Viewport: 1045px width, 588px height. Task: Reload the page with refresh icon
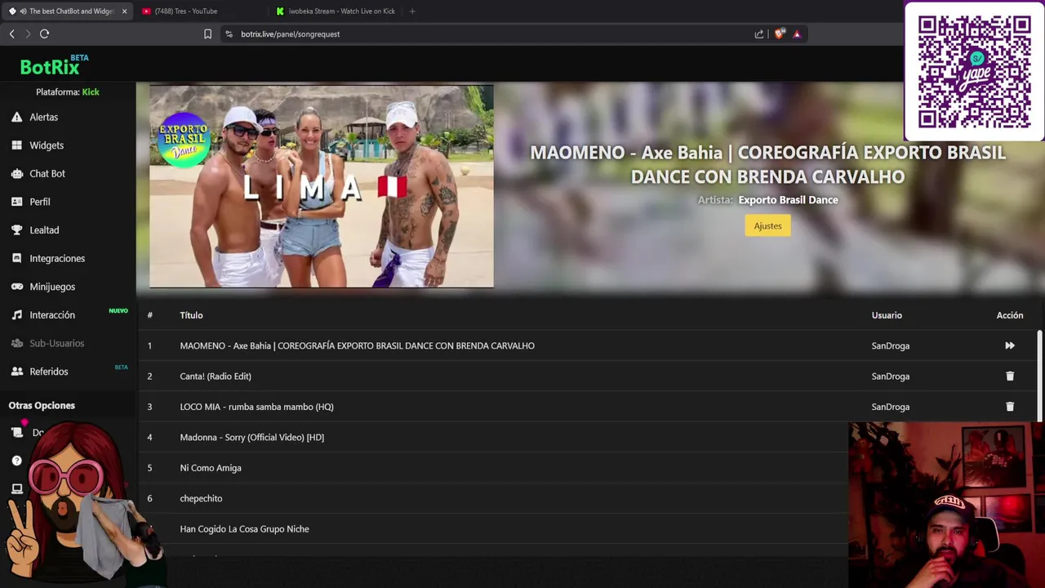[44, 33]
